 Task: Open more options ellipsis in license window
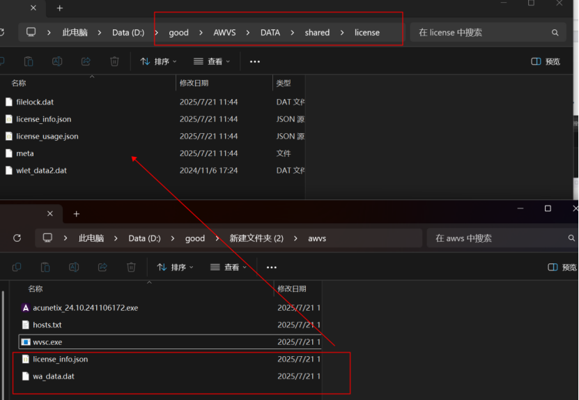pos(255,62)
